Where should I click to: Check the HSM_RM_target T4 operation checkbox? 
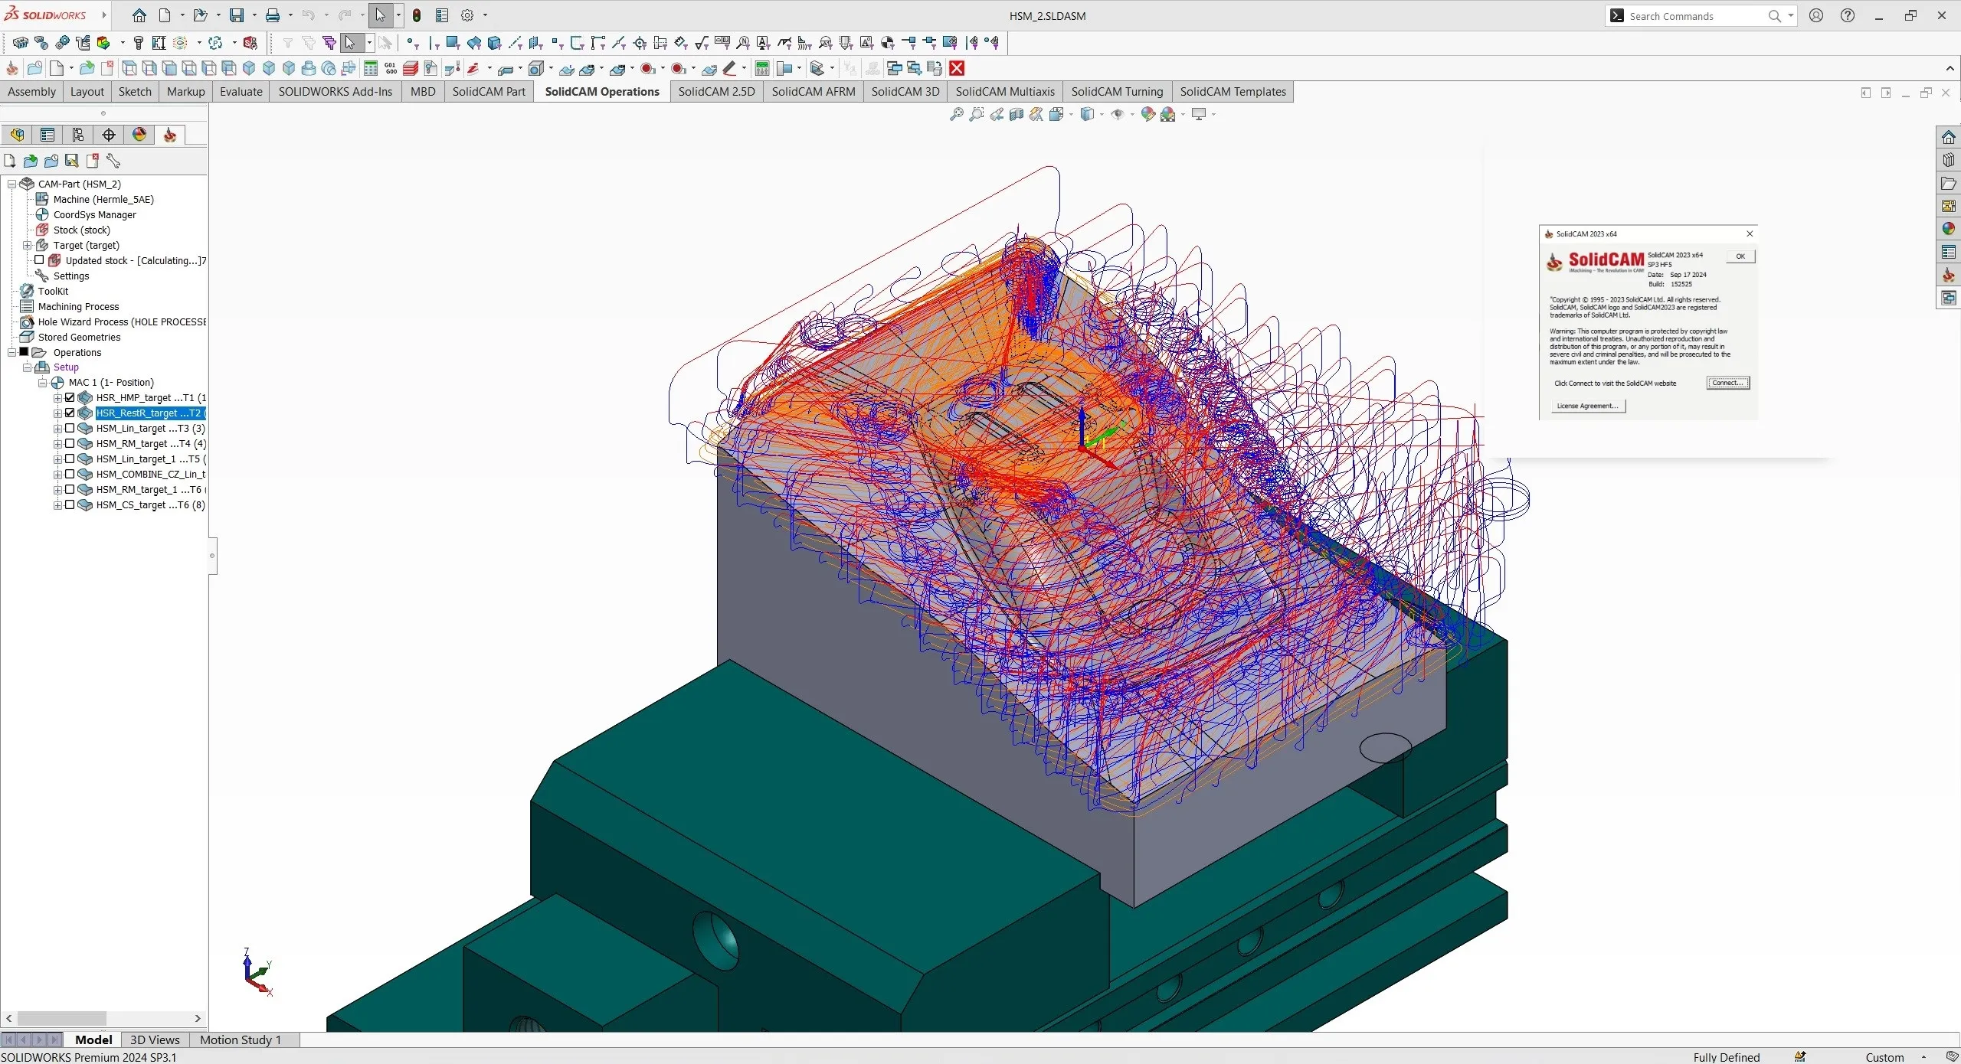click(70, 443)
